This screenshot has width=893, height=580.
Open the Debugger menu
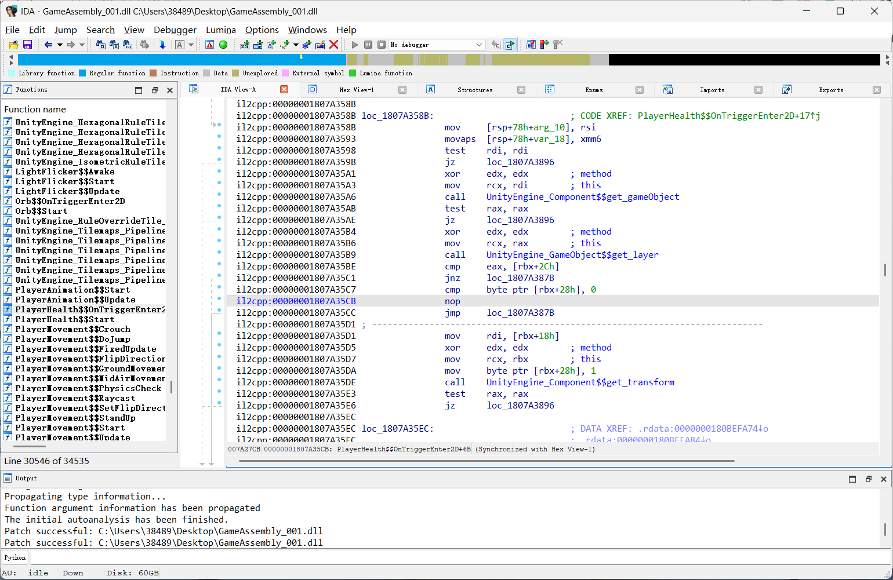click(x=175, y=30)
